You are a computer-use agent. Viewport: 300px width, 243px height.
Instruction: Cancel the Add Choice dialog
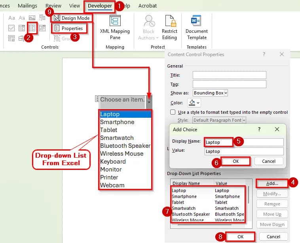pos(269,161)
